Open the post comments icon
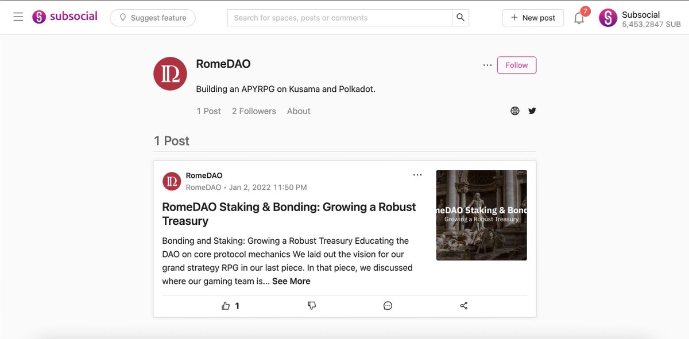 pos(388,306)
